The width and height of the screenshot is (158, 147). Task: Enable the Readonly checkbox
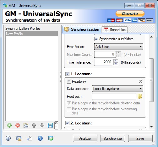tap(69, 81)
